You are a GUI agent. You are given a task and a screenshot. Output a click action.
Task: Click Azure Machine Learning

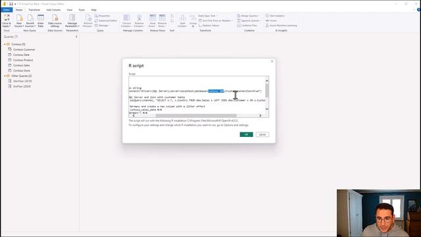pyautogui.click(x=281, y=26)
